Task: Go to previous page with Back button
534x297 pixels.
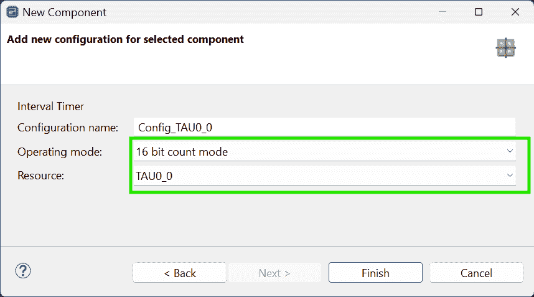Action: [x=180, y=273]
